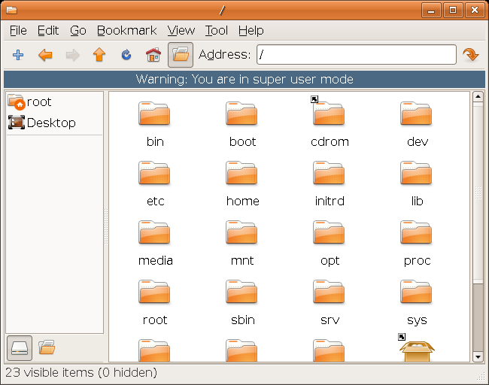The height and width of the screenshot is (385, 489).
Task: Toggle the folder side pane button
Action: [x=180, y=55]
